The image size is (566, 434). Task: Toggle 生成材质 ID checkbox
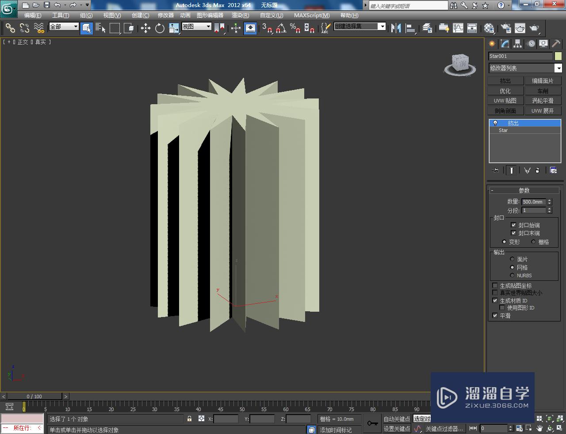495,300
